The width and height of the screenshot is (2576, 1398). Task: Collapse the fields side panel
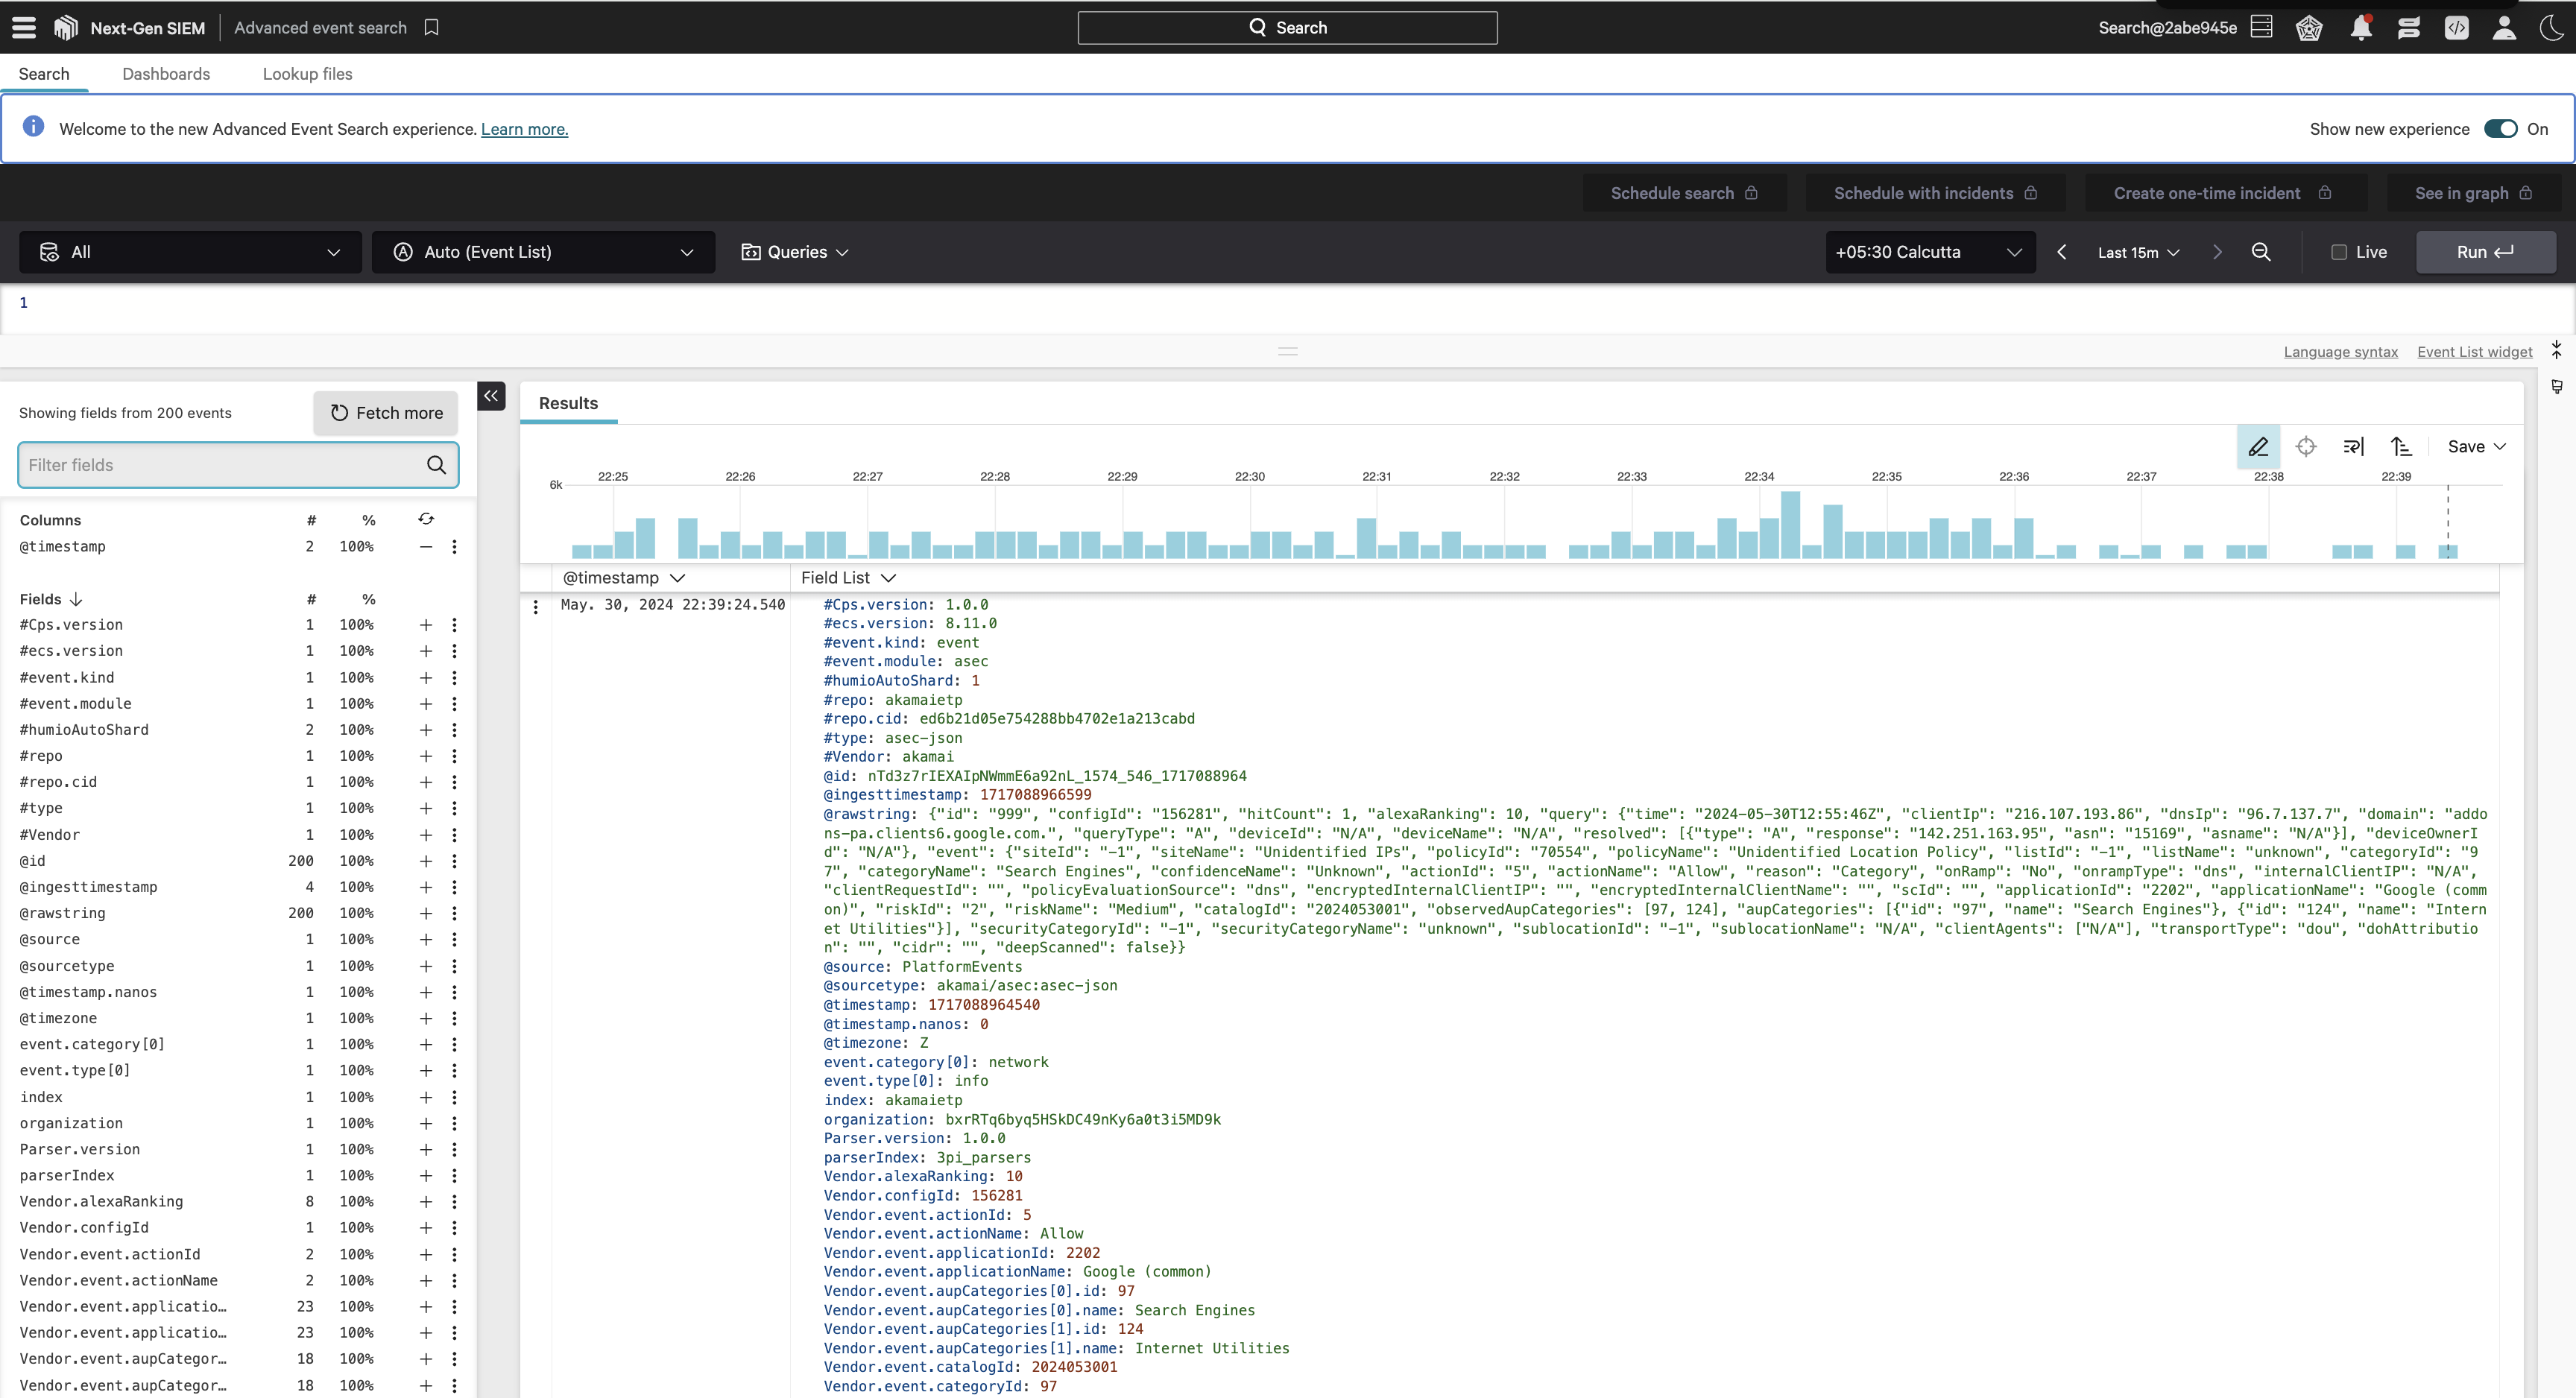pyautogui.click(x=491, y=396)
